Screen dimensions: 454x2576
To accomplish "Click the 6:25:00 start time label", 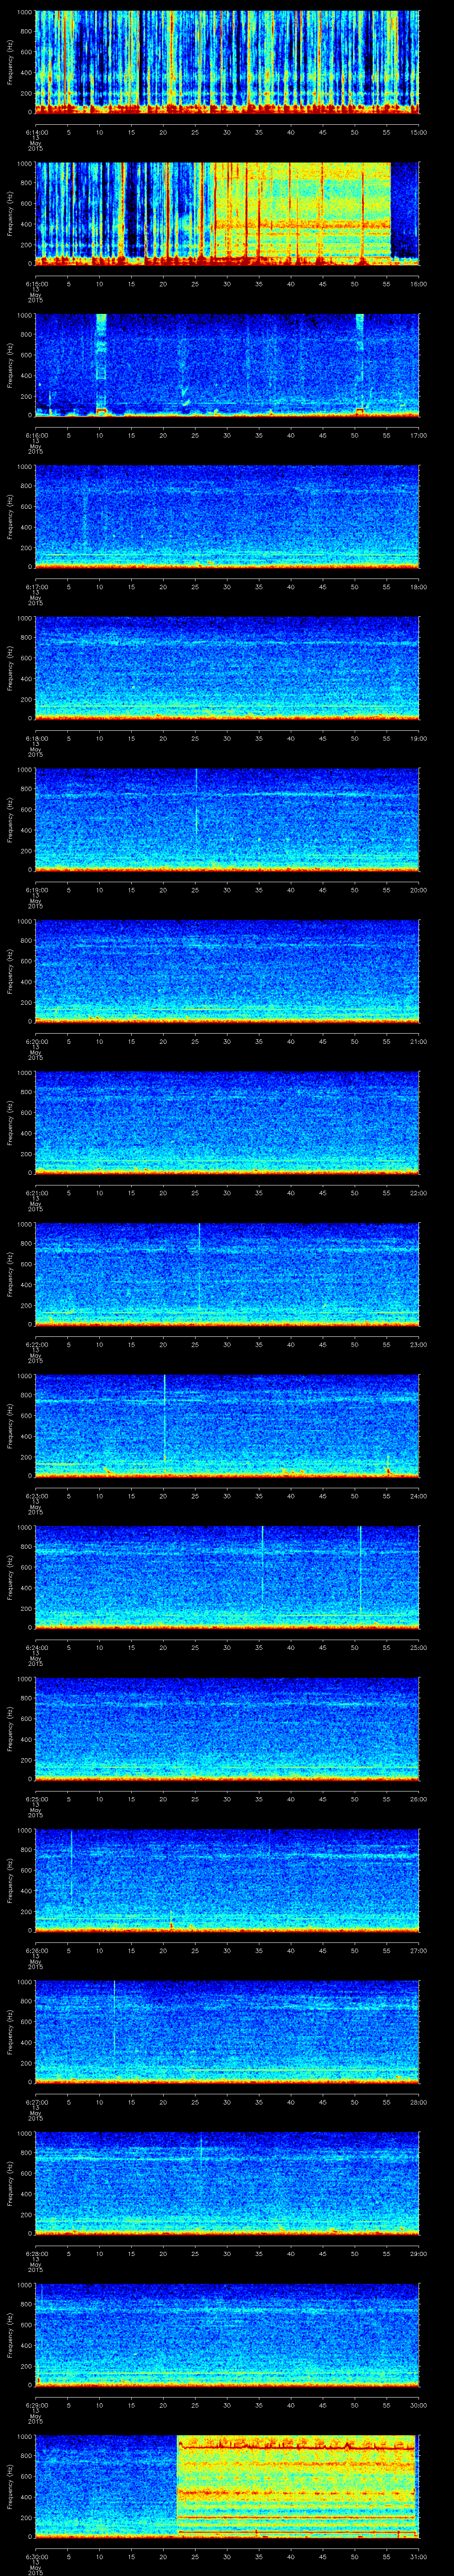I will click(x=36, y=1798).
